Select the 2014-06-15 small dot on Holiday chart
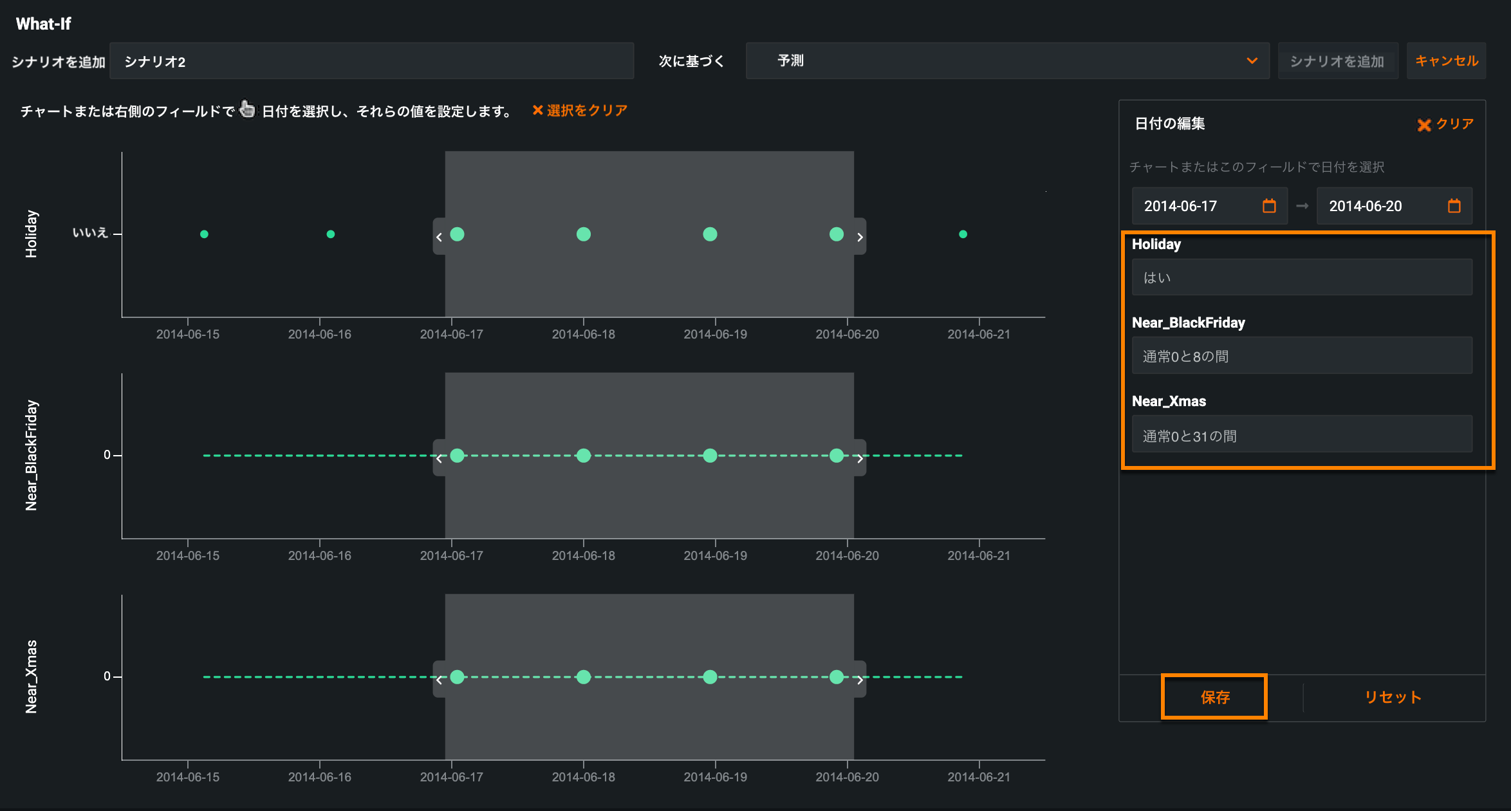Image resolution: width=1511 pixels, height=811 pixels. [204, 234]
